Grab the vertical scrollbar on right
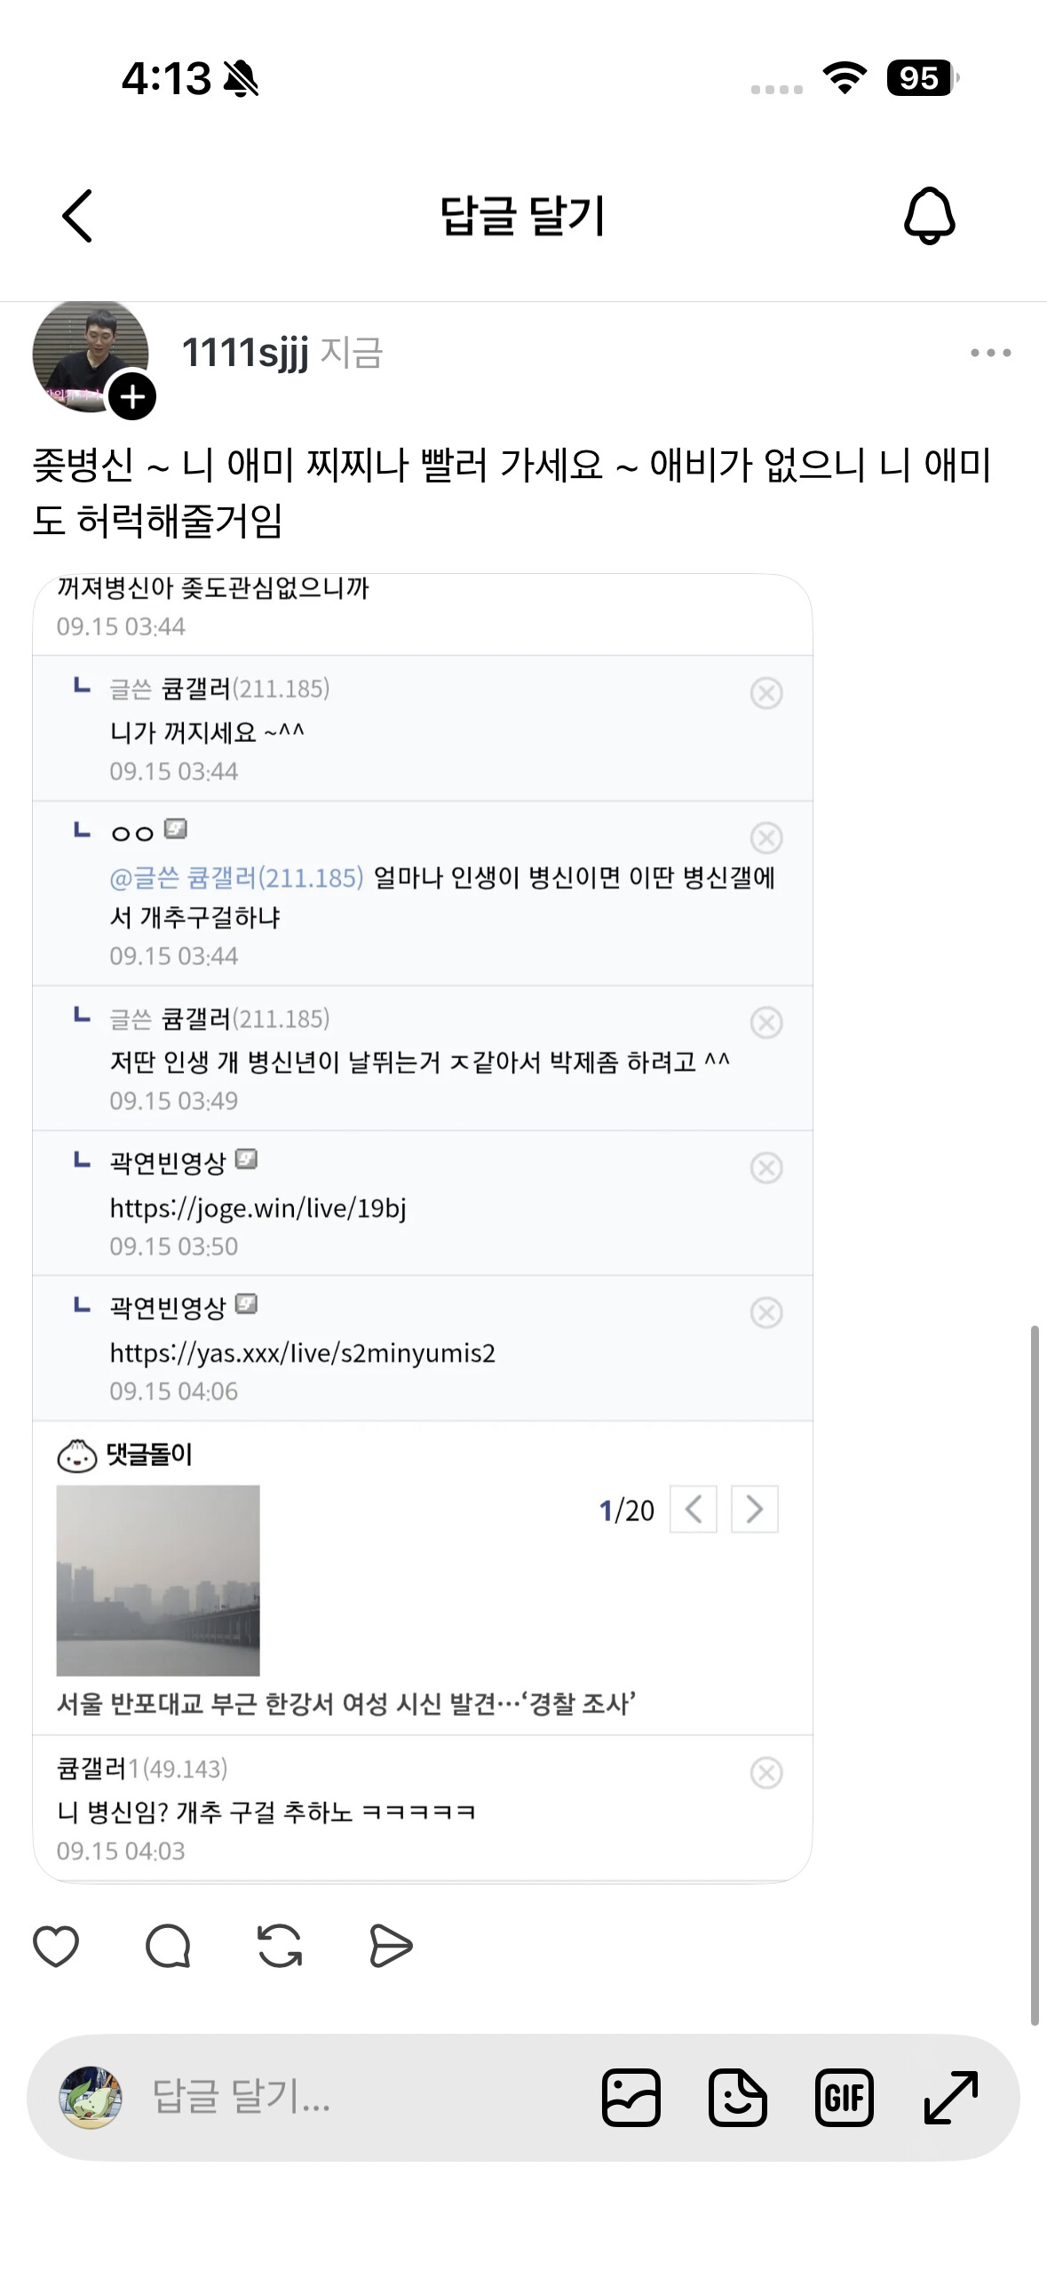 pyautogui.click(x=1035, y=1675)
